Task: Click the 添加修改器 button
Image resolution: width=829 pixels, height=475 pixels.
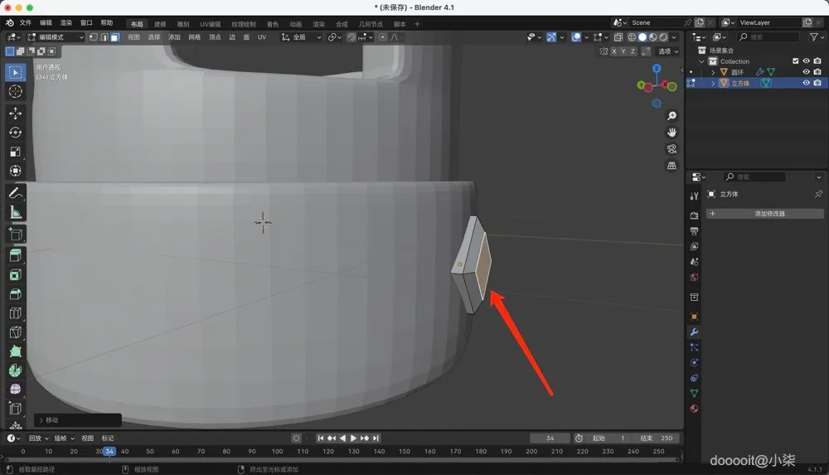Action: pyautogui.click(x=768, y=214)
